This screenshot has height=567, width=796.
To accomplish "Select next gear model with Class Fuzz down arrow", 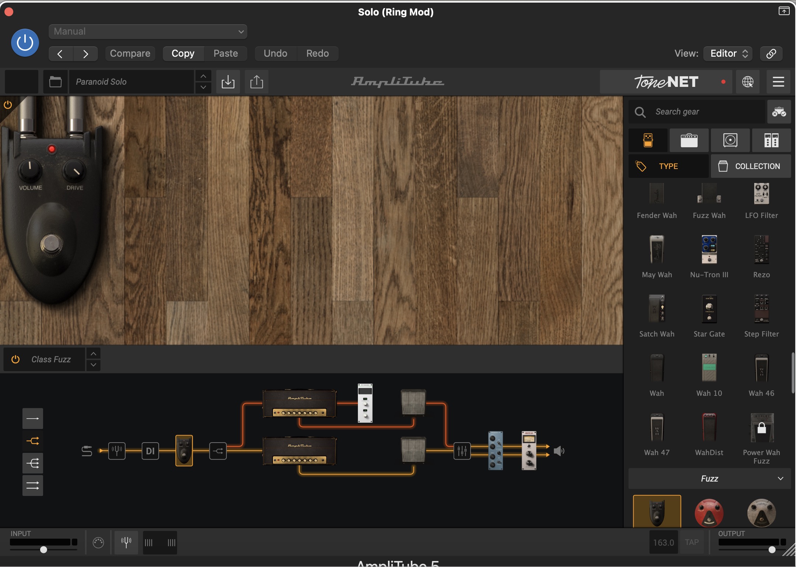I will pyautogui.click(x=94, y=365).
